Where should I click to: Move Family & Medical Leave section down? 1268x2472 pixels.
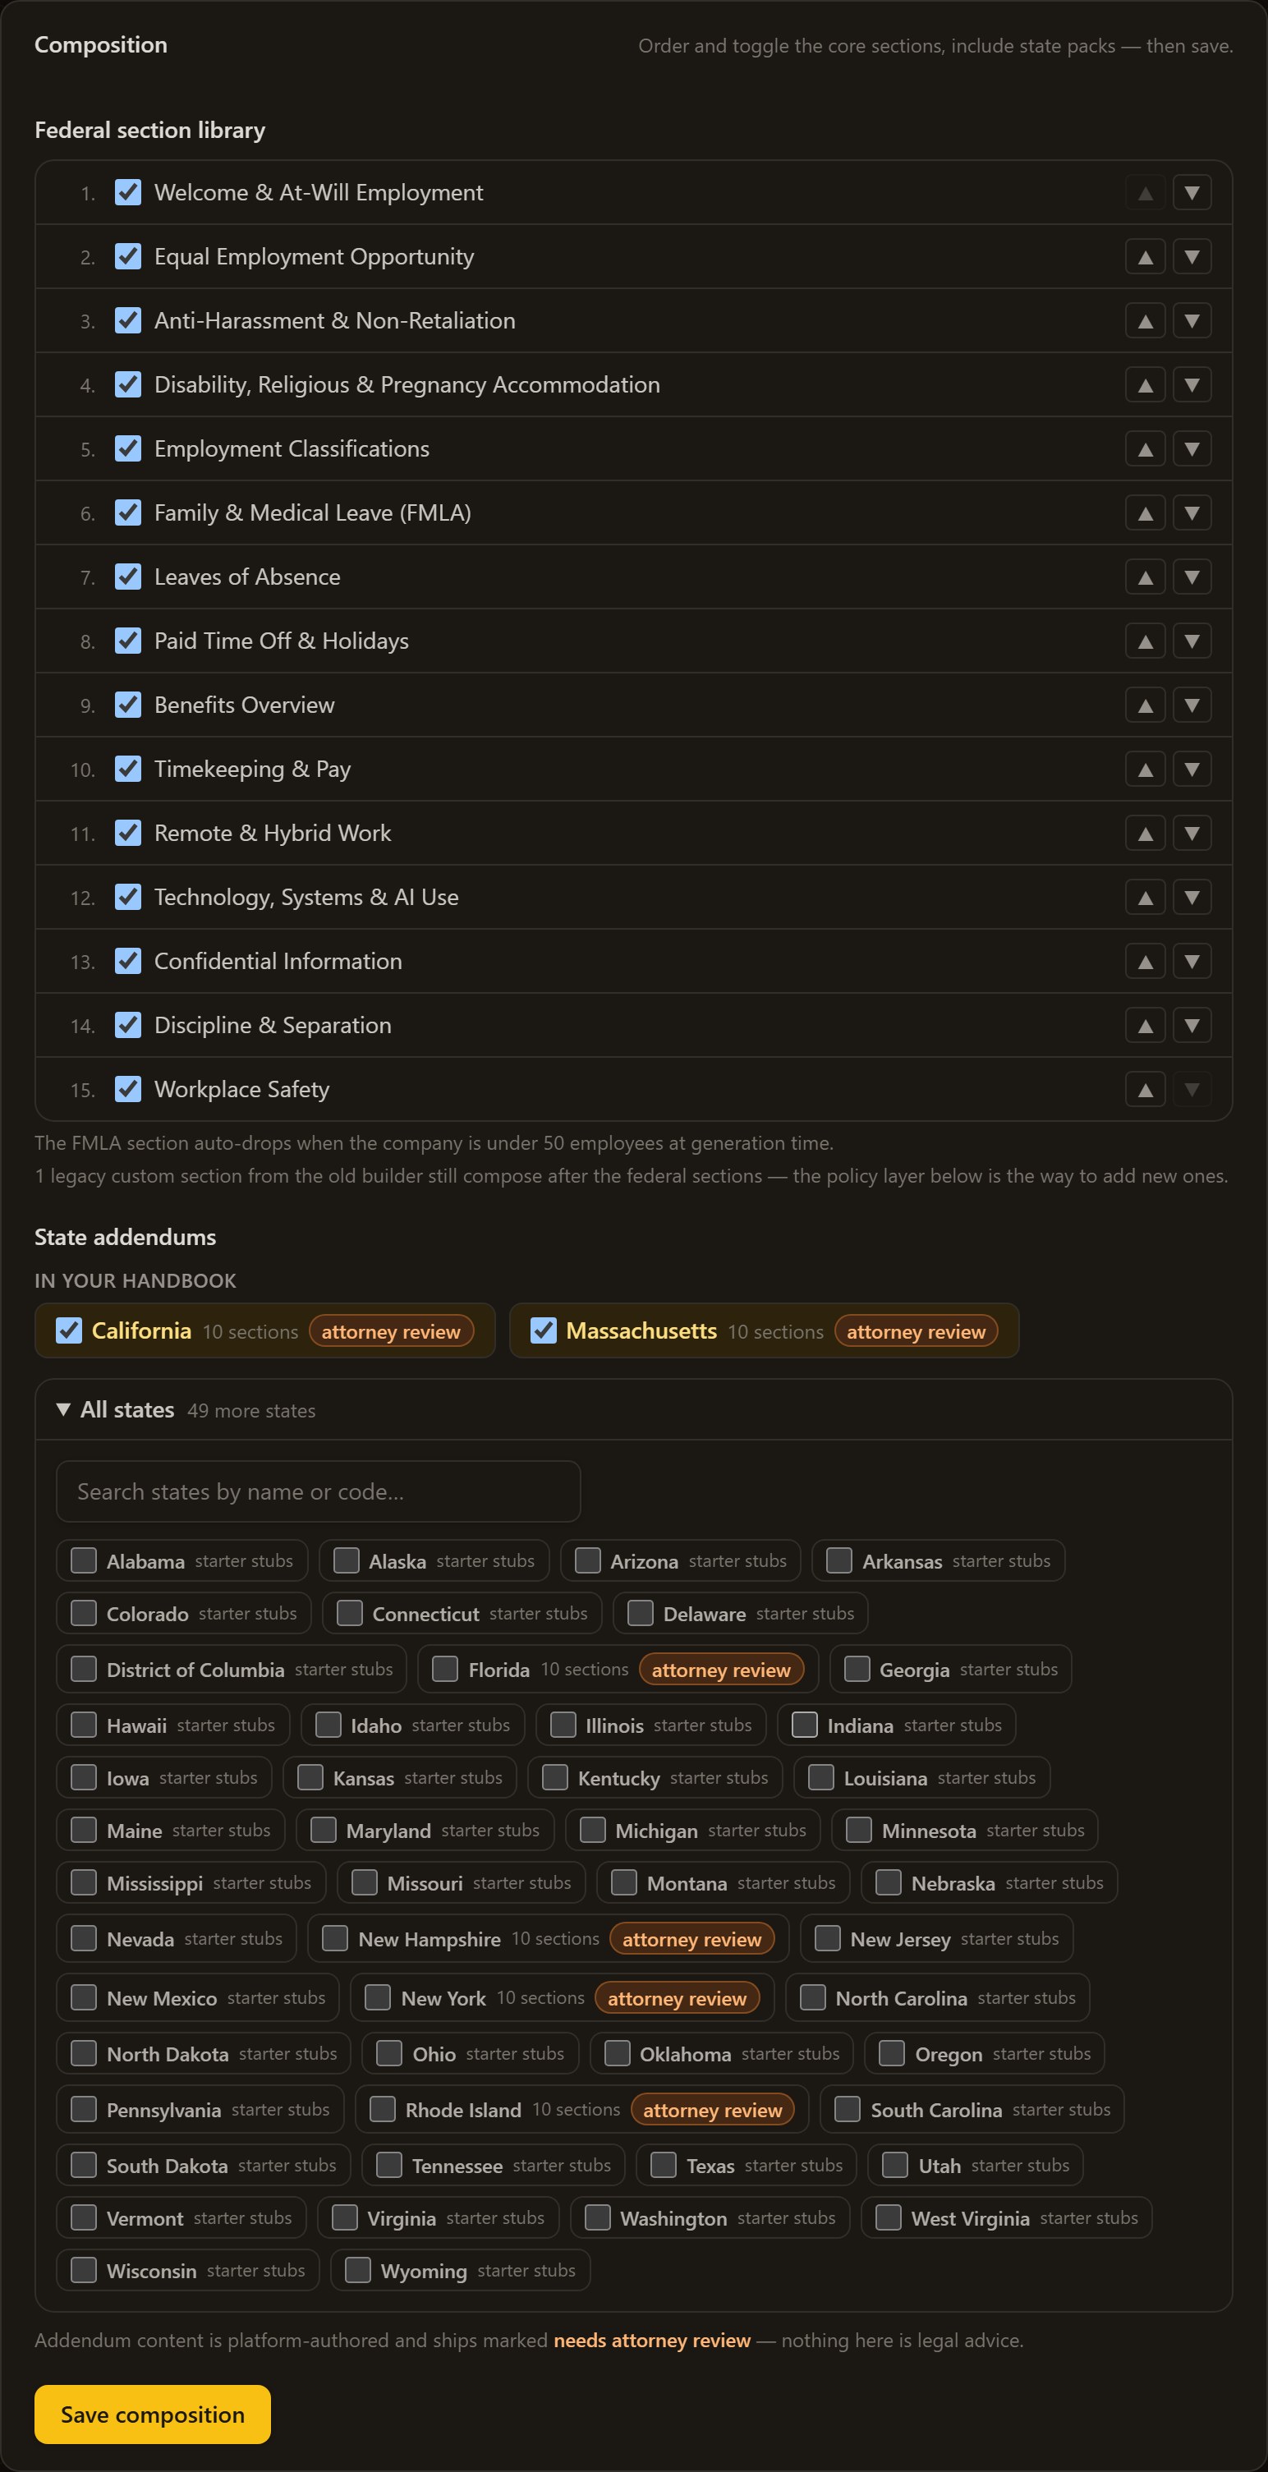tap(1191, 512)
